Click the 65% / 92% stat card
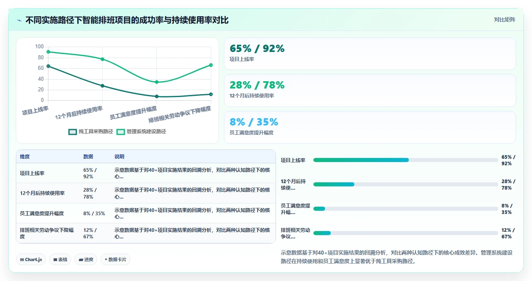 (x=370, y=54)
